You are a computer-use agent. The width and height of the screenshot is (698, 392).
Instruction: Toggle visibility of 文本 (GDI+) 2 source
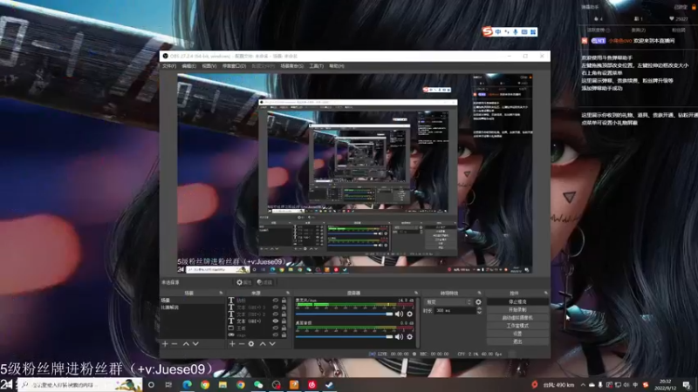(x=276, y=314)
